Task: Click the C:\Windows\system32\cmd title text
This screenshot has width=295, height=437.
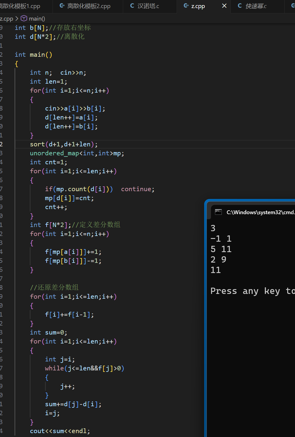Action: click(260, 212)
